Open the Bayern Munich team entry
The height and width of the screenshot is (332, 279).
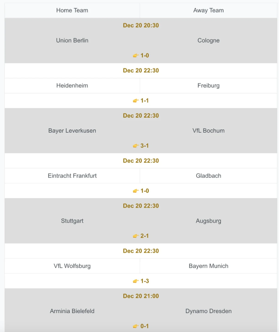coord(208,266)
